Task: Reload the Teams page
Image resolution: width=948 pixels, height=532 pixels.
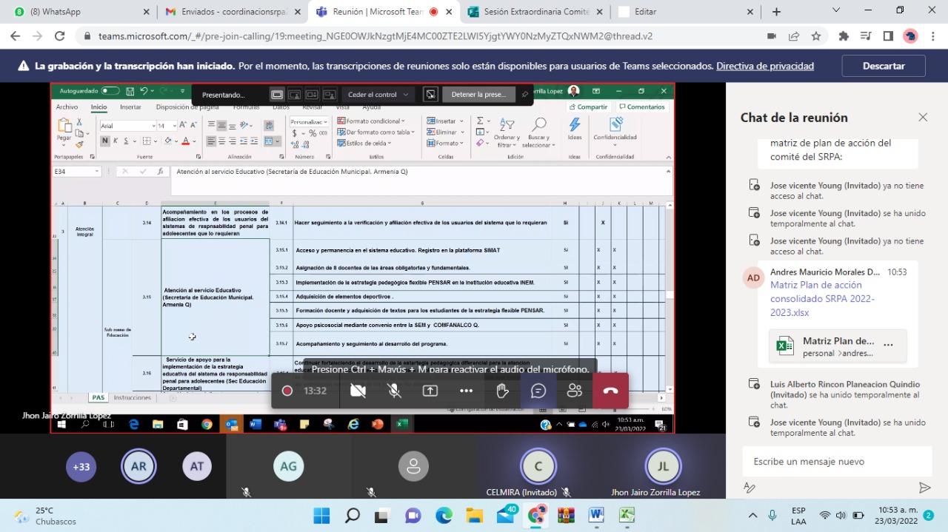Action: point(60,36)
